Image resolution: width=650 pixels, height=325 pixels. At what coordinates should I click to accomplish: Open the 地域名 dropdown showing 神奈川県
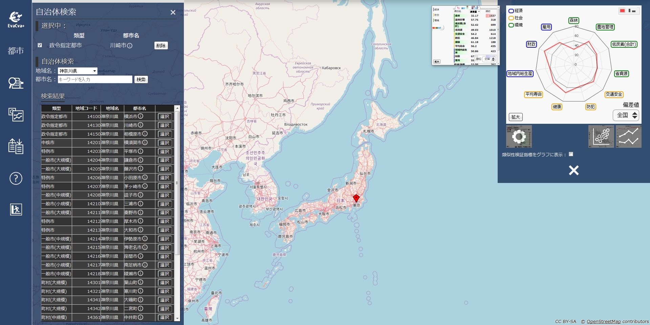click(78, 71)
